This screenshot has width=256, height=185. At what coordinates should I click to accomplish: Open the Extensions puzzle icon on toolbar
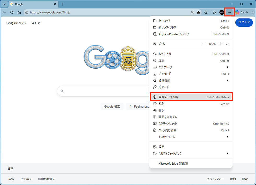click(x=206, y=13)
